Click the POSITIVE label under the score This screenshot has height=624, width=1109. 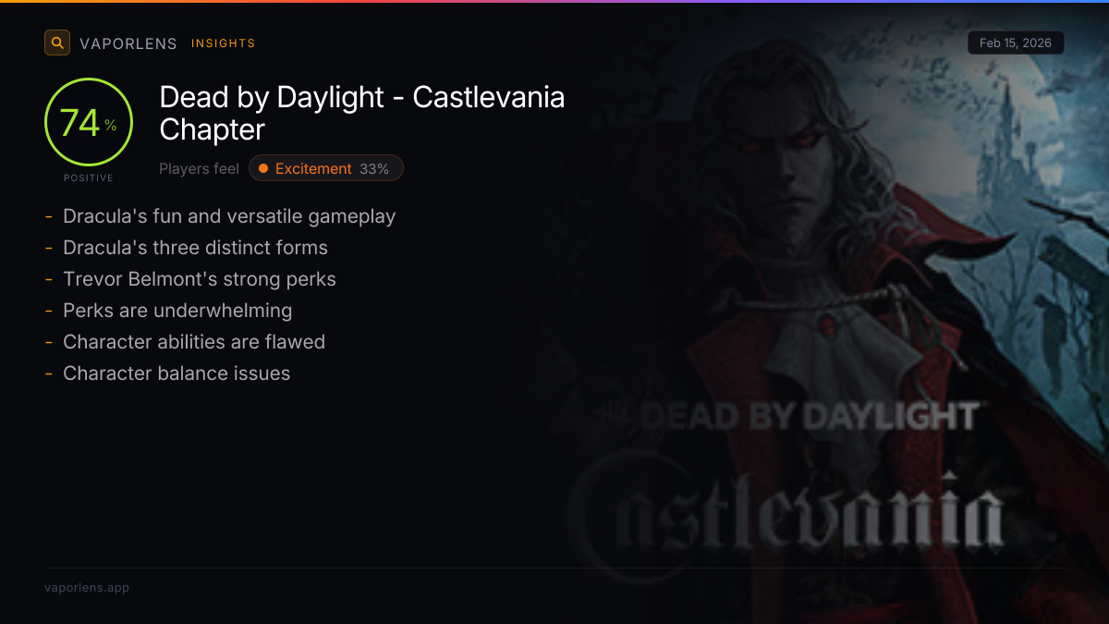(89, 177)
